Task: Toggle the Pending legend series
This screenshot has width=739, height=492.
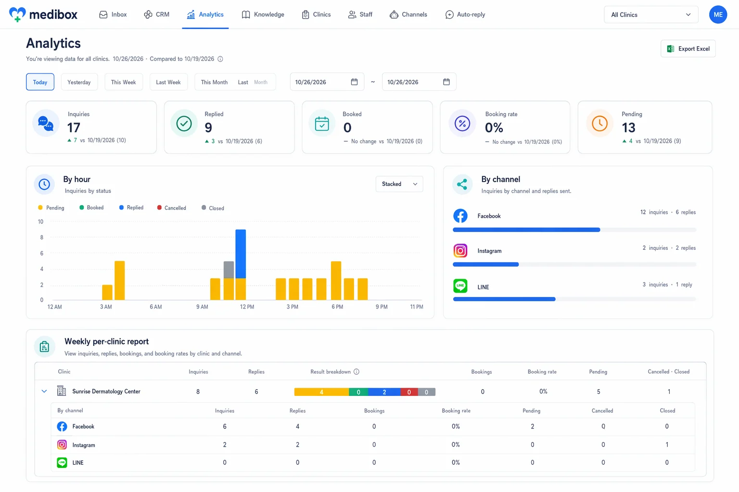Action: pos(51,208)
